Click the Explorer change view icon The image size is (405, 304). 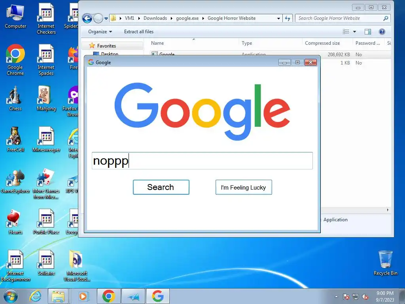pyautogui.click(x=346, y=32)
